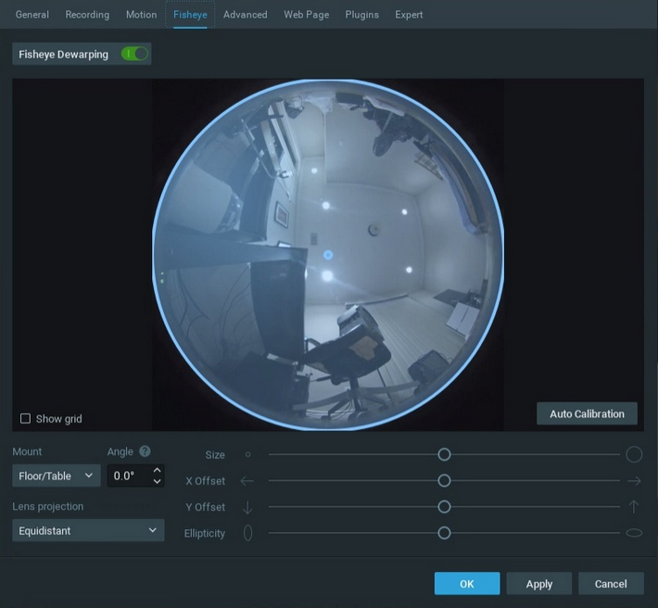Click the Y Offset up arrow icon

point(634,507)
